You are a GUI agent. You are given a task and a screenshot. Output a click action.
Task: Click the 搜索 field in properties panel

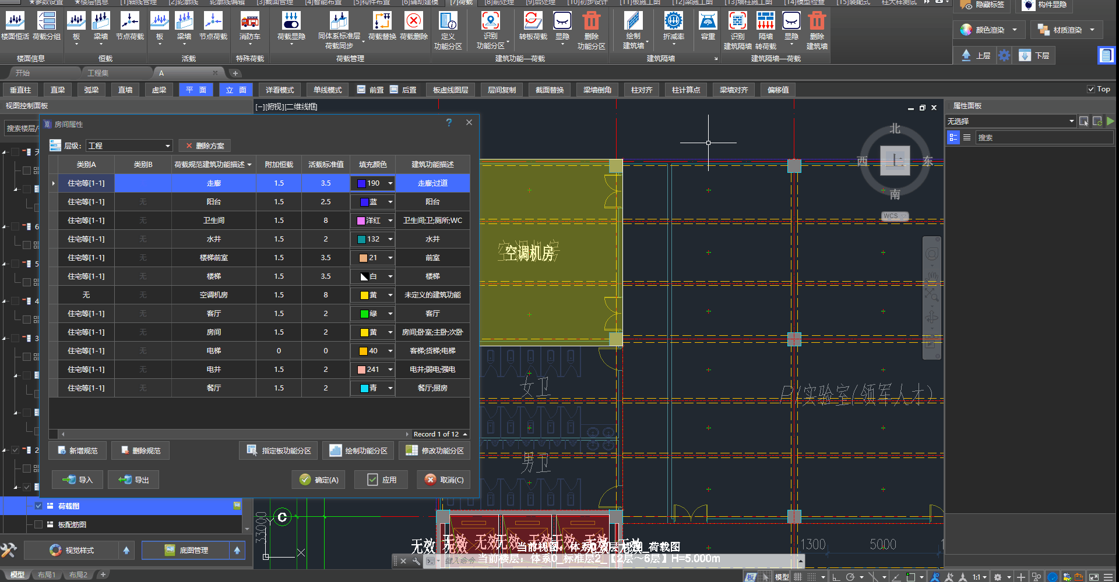coord(1043,137)
